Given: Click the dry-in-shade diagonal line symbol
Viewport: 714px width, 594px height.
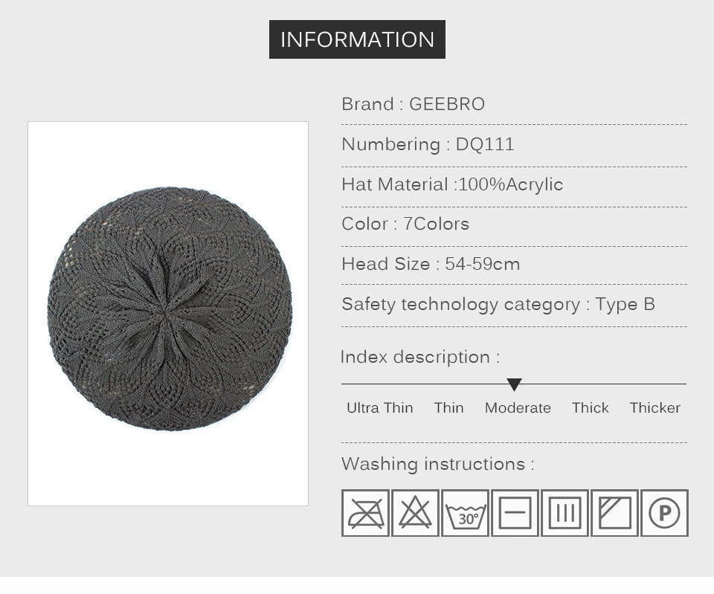Looking at the screenshot, I should tap(615, 513).
